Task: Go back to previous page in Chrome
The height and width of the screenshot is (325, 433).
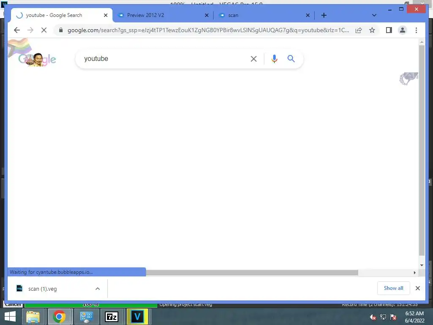Action: click(17, 30)
